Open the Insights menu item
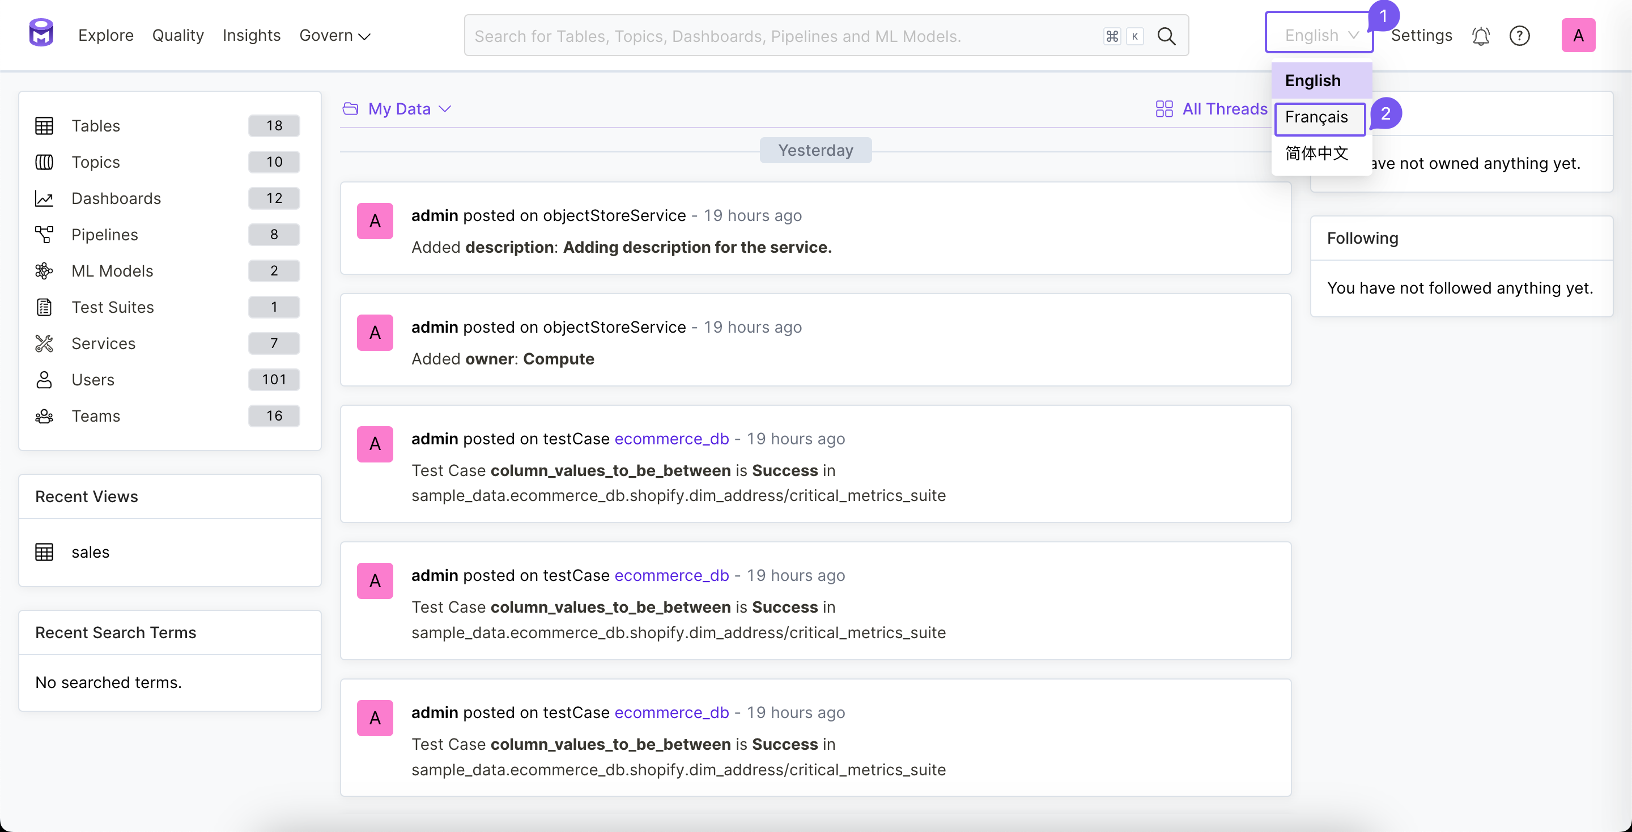1632x832 pixels. pos(252,36)
